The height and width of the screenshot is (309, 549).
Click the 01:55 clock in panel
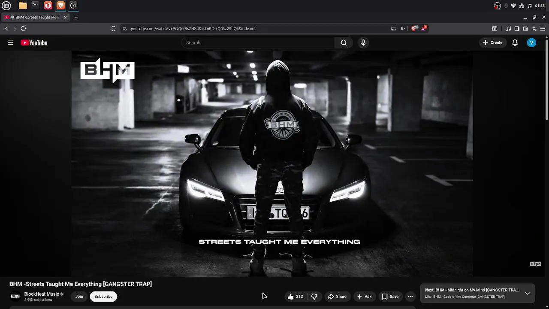coord(540,6)
